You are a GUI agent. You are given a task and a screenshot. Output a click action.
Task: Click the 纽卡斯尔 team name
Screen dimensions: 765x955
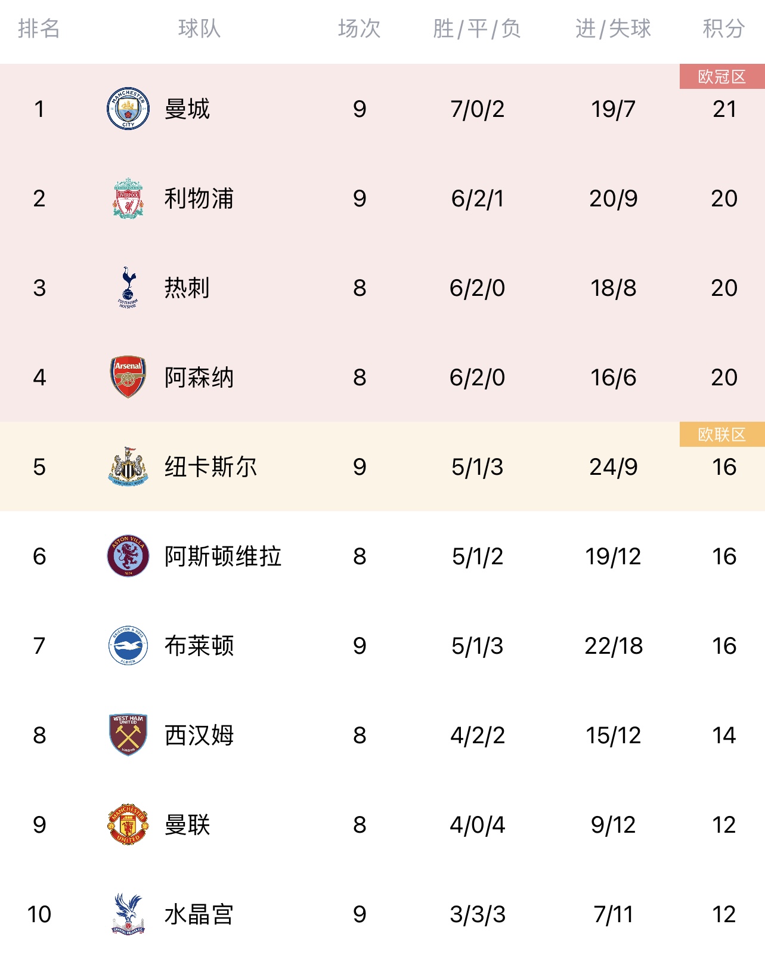(211, 466)
